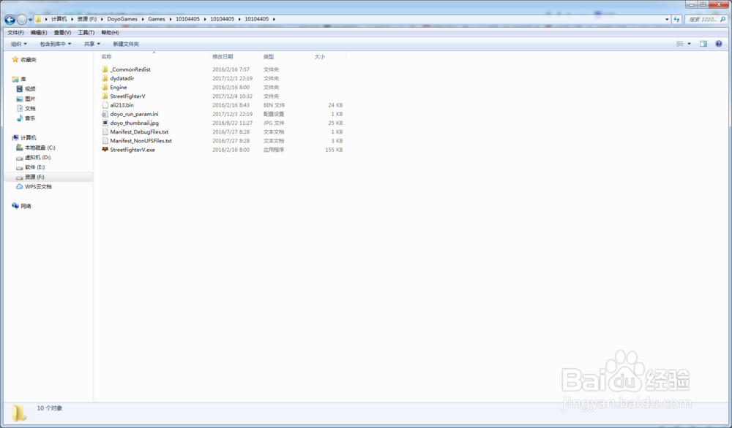Click the change view icon button
Screen dimensions: 732x428
pos(680,44)
